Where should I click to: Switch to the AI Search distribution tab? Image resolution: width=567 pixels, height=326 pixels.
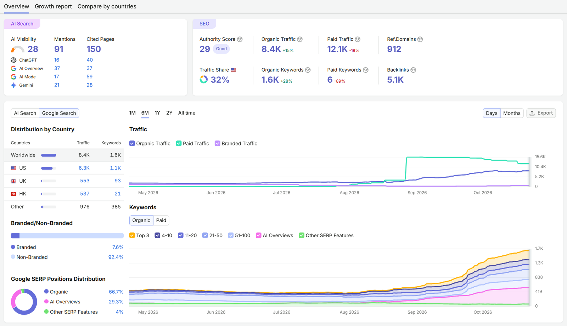25,113
